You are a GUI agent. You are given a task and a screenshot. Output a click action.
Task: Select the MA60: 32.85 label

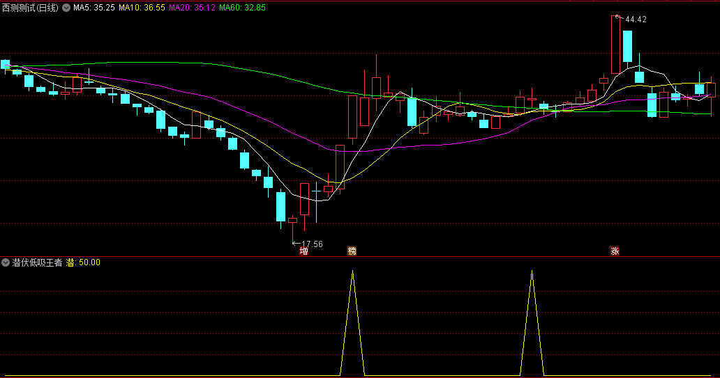[242, 8]
